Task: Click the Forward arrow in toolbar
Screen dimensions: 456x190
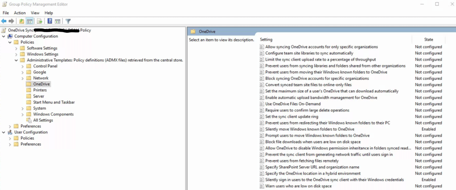Action: pos(11,21)
